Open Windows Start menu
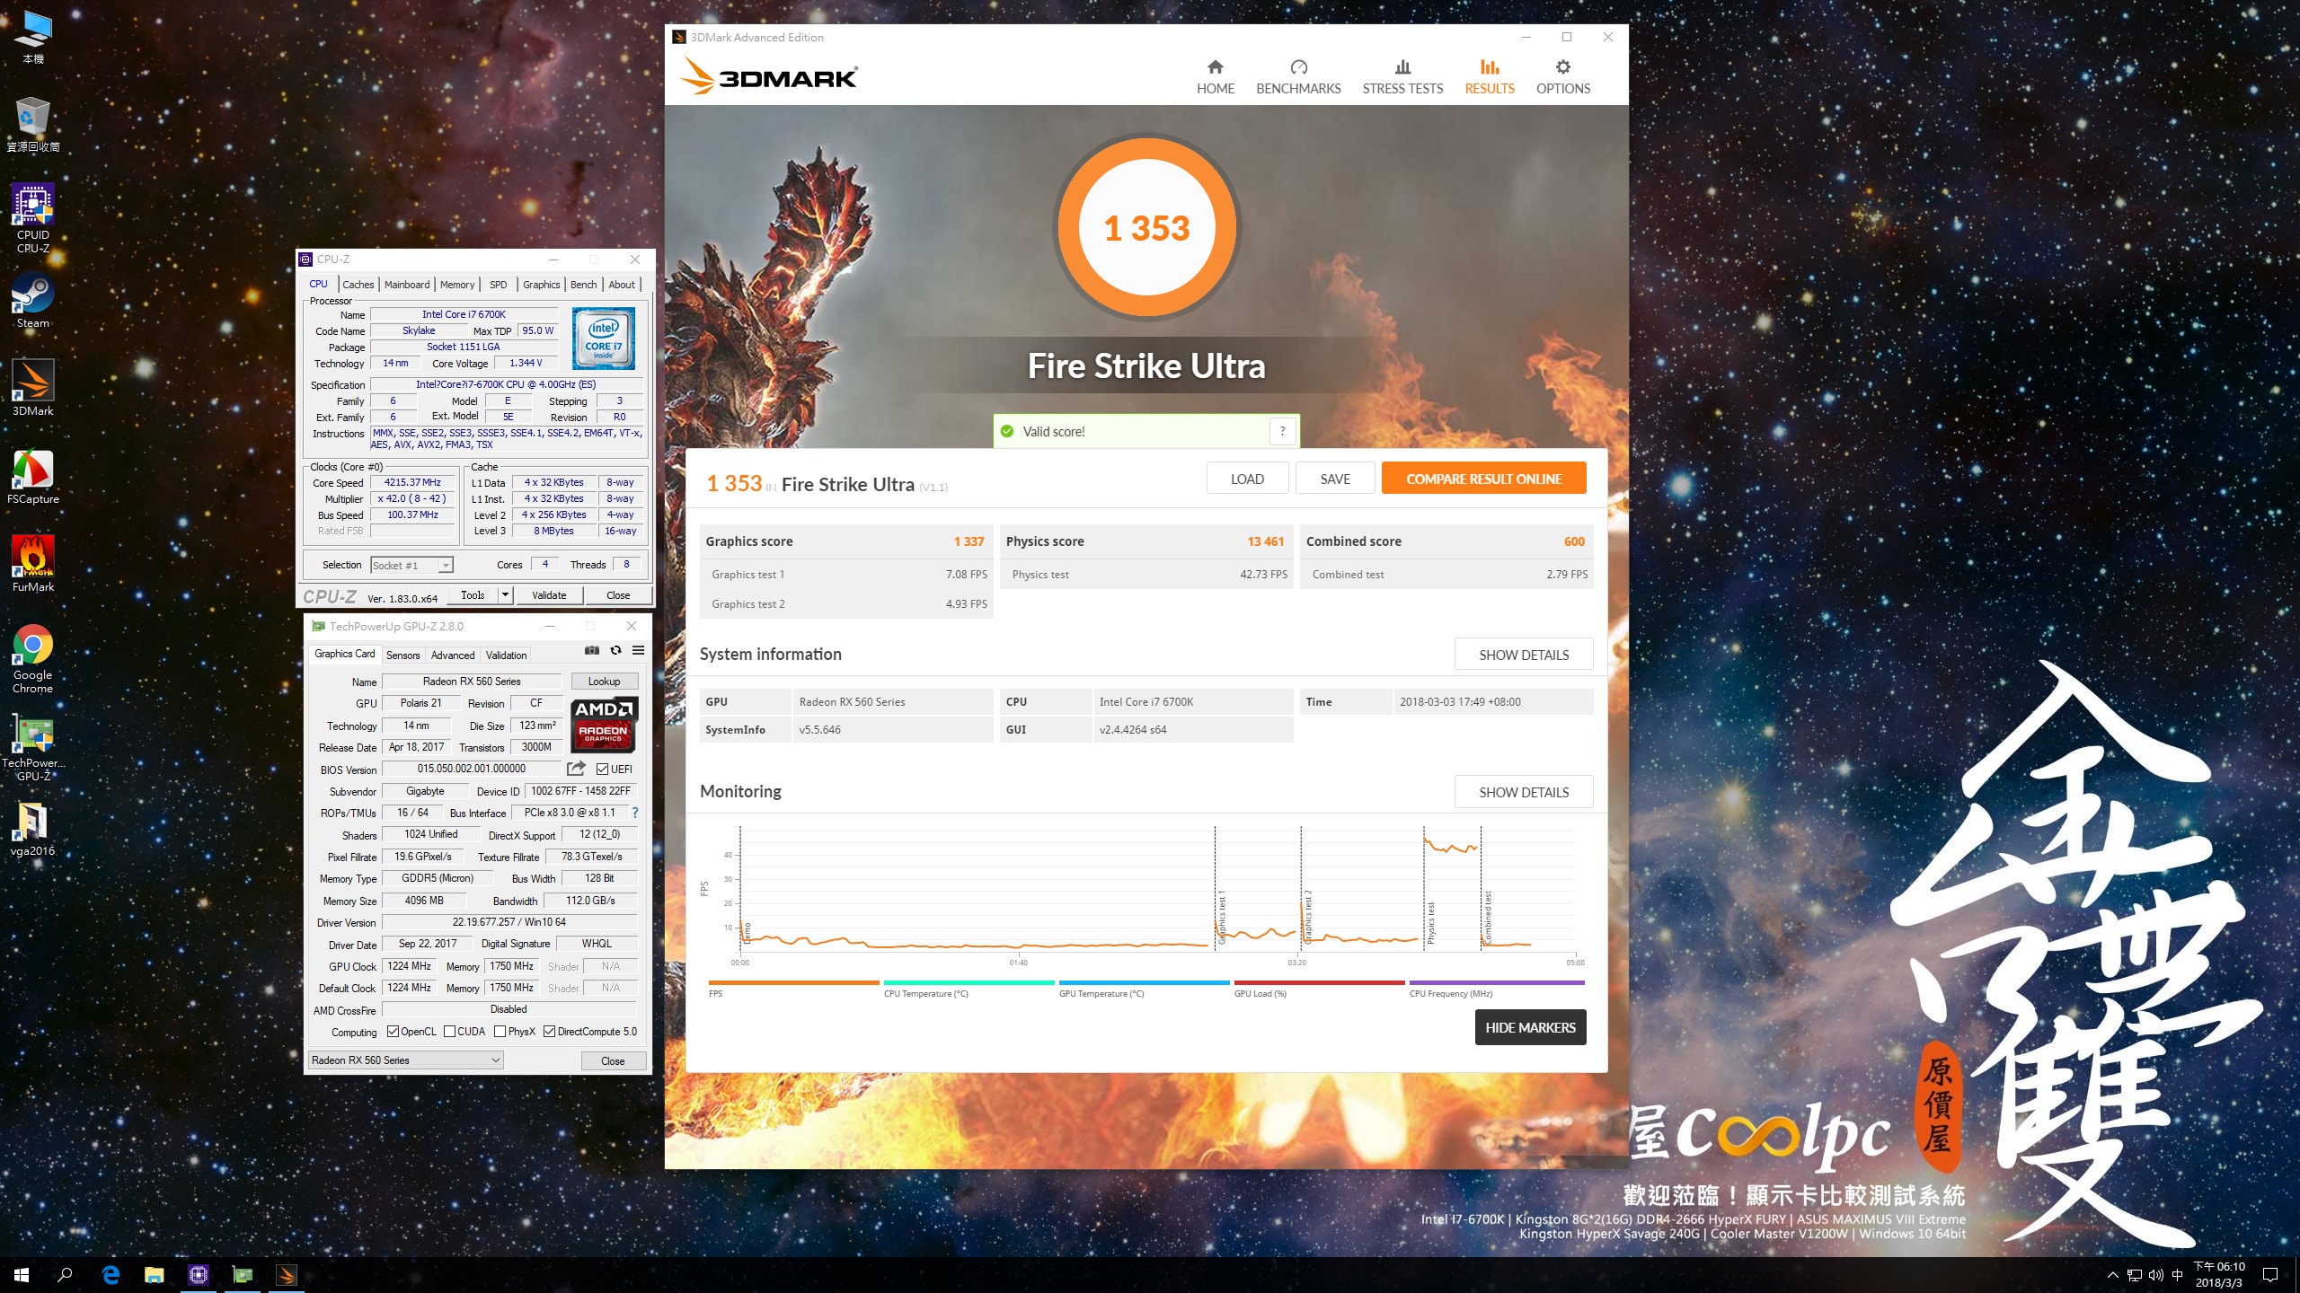Viewport: 2300px width, 1293px height. click(22, 1275)
